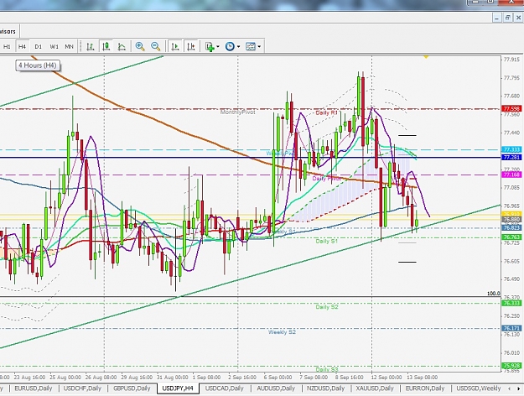Click the 77.915 price scale value

(x=511, y=60)
